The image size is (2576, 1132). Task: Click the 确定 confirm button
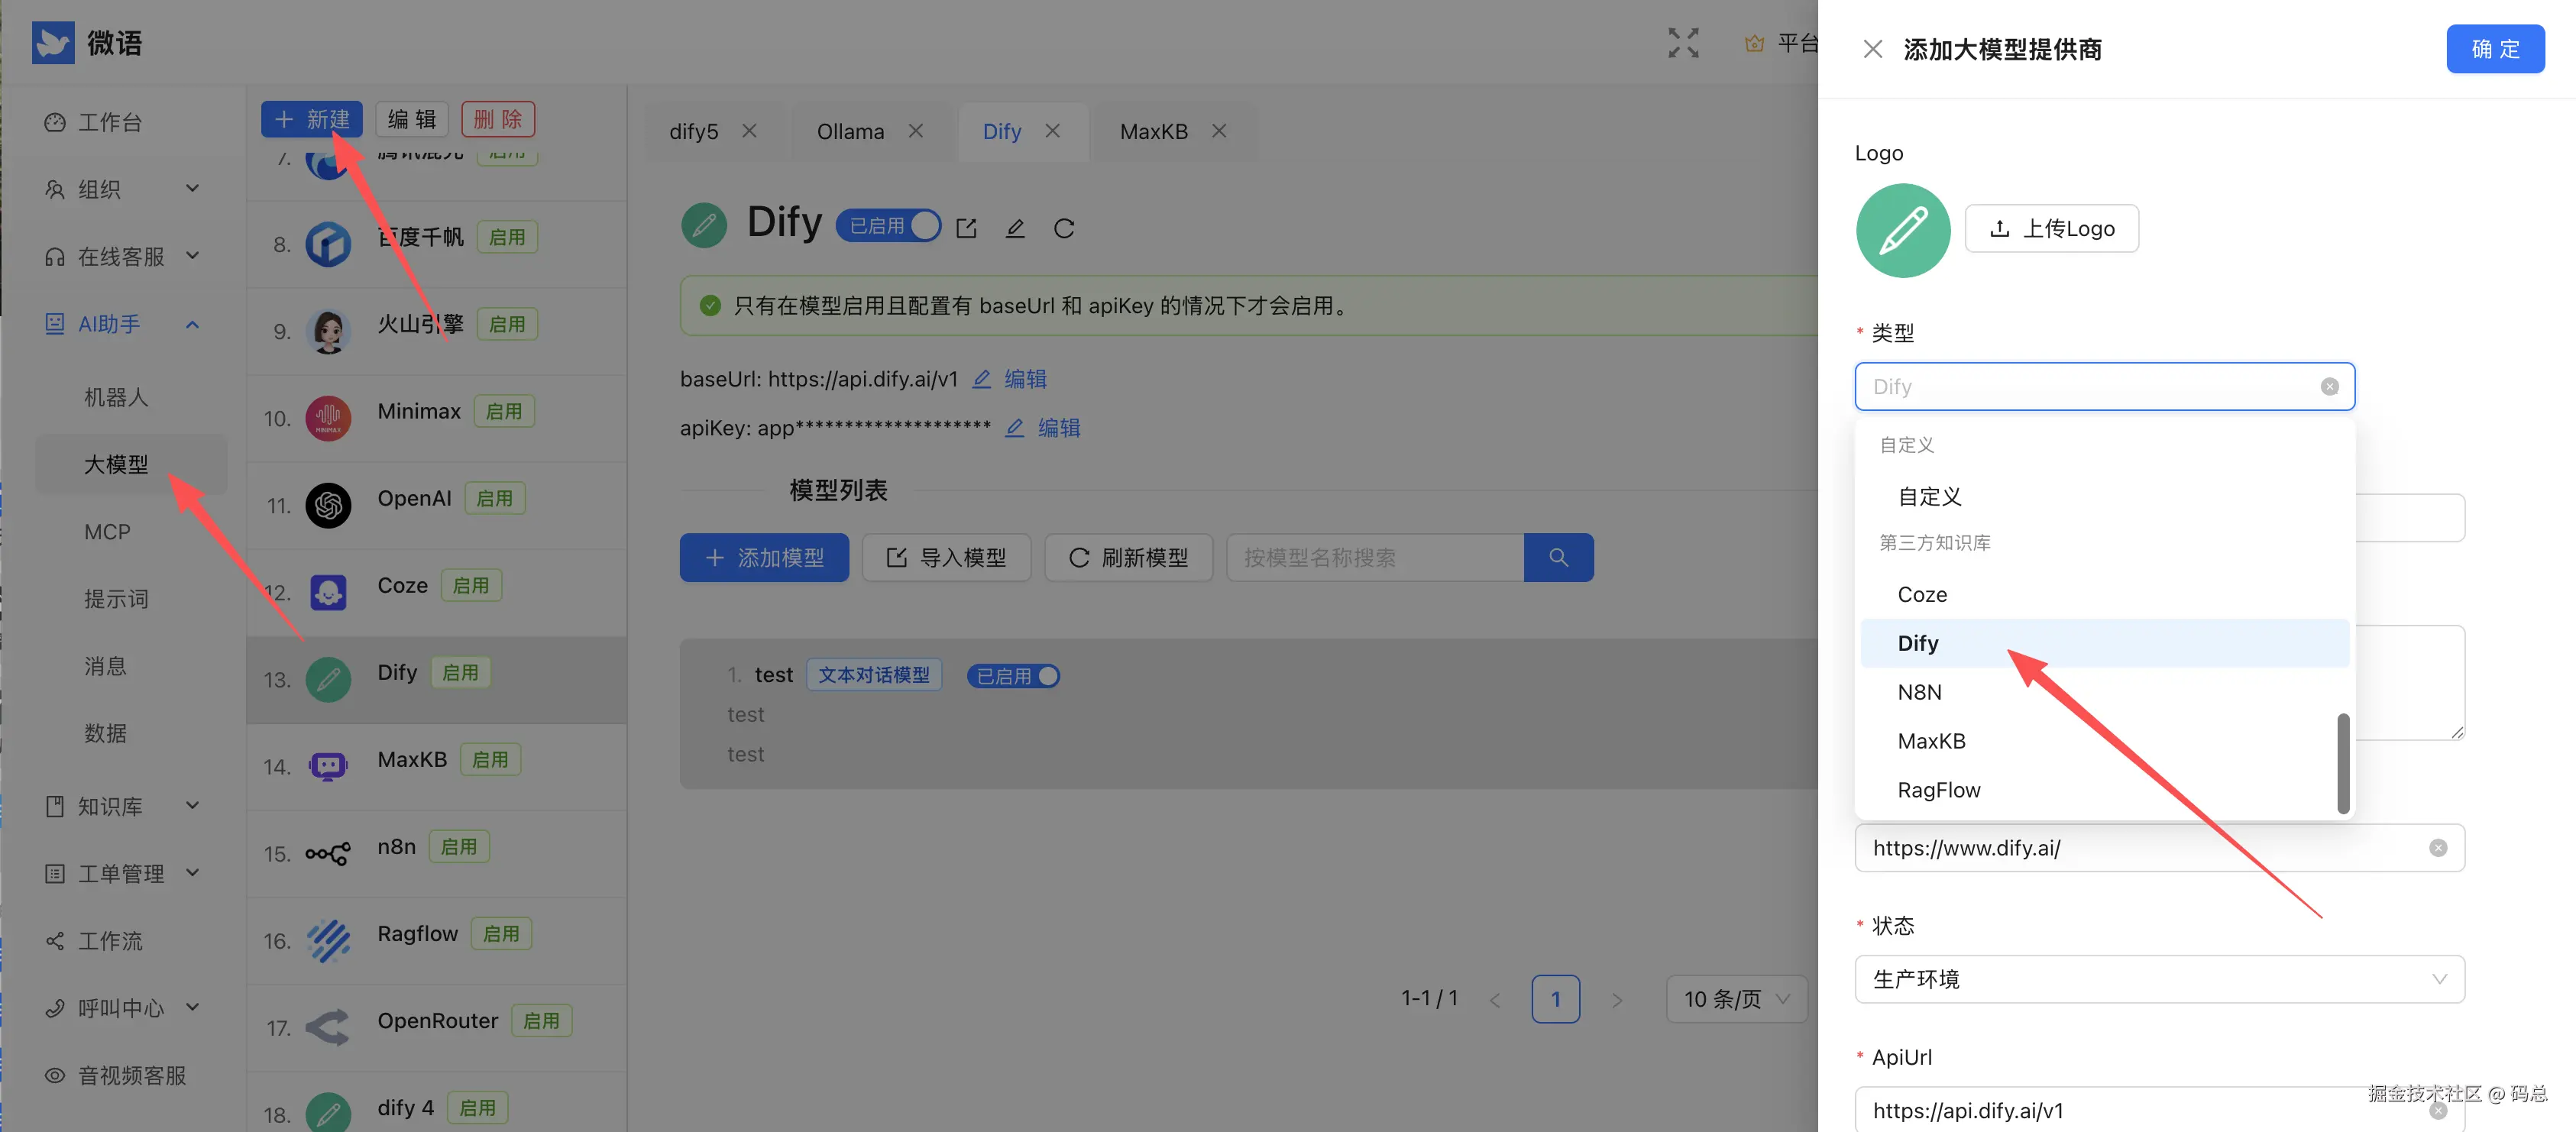(x=2495, y=48)
